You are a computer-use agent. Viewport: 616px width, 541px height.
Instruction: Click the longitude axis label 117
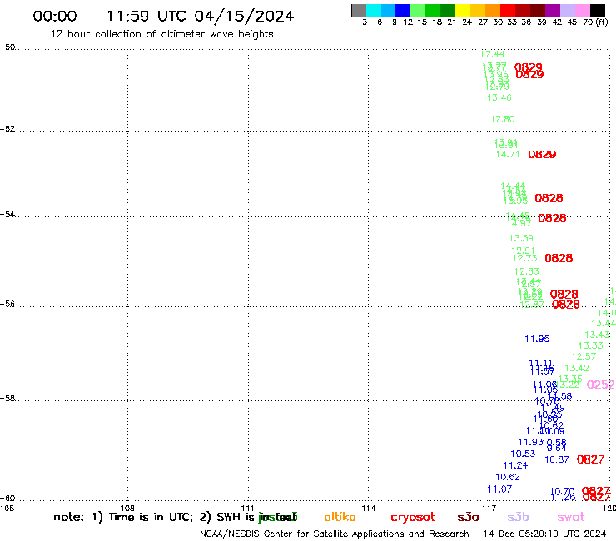click(489, 508)
